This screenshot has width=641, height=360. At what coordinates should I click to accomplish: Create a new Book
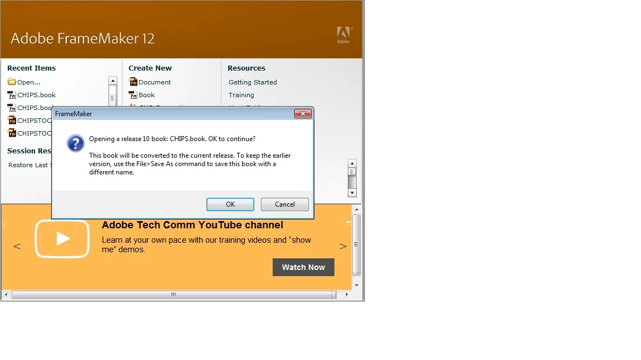pos(146,94)
